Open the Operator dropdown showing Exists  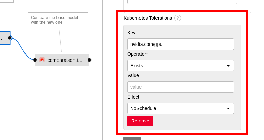180,66
